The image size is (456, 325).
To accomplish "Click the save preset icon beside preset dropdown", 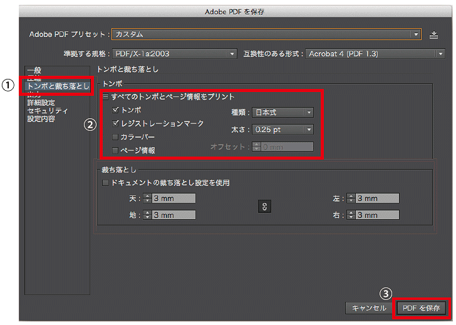I will [433, 35].
